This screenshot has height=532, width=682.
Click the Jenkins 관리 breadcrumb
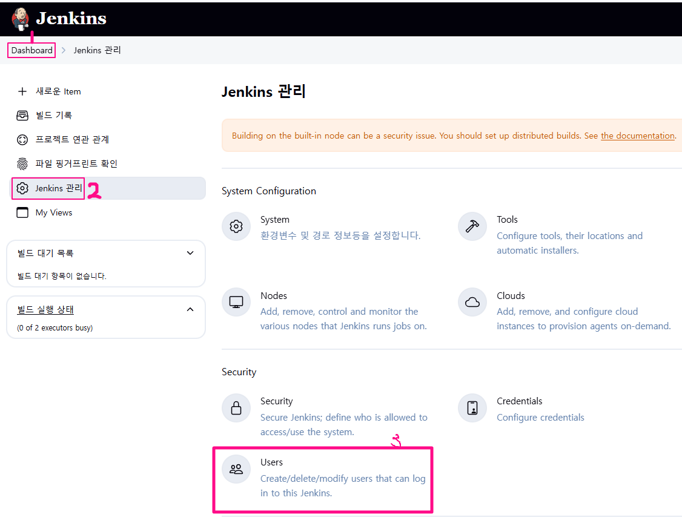[x=97, y=50]
